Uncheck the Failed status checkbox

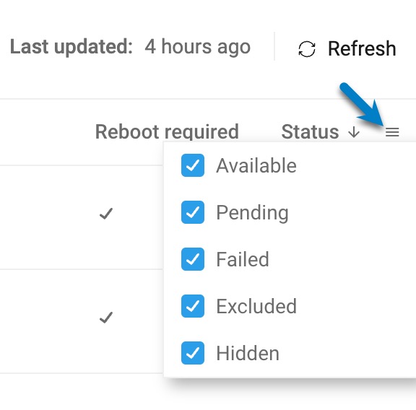(193, 259)
